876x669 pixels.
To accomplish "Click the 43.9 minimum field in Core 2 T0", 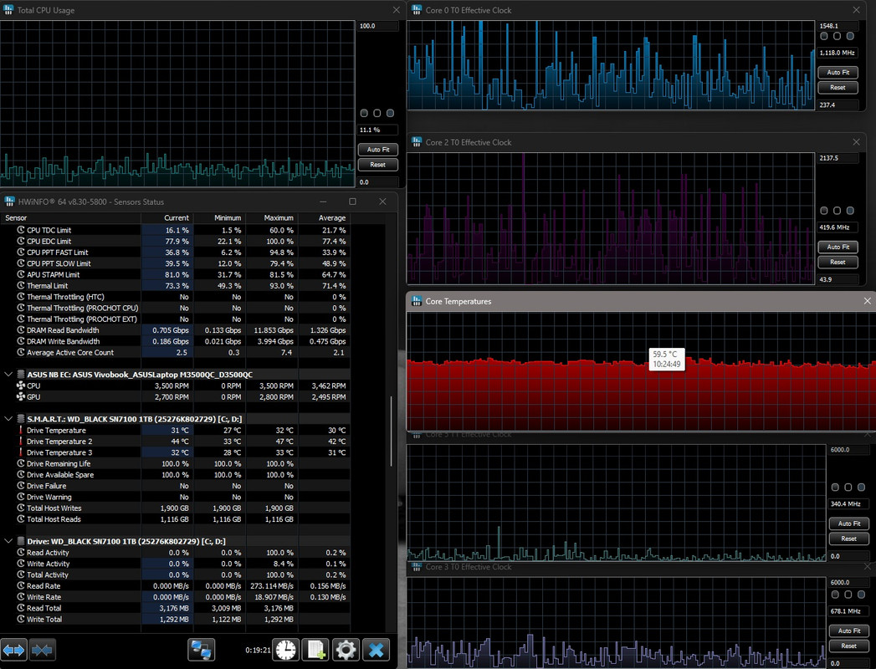I will 838,279.
